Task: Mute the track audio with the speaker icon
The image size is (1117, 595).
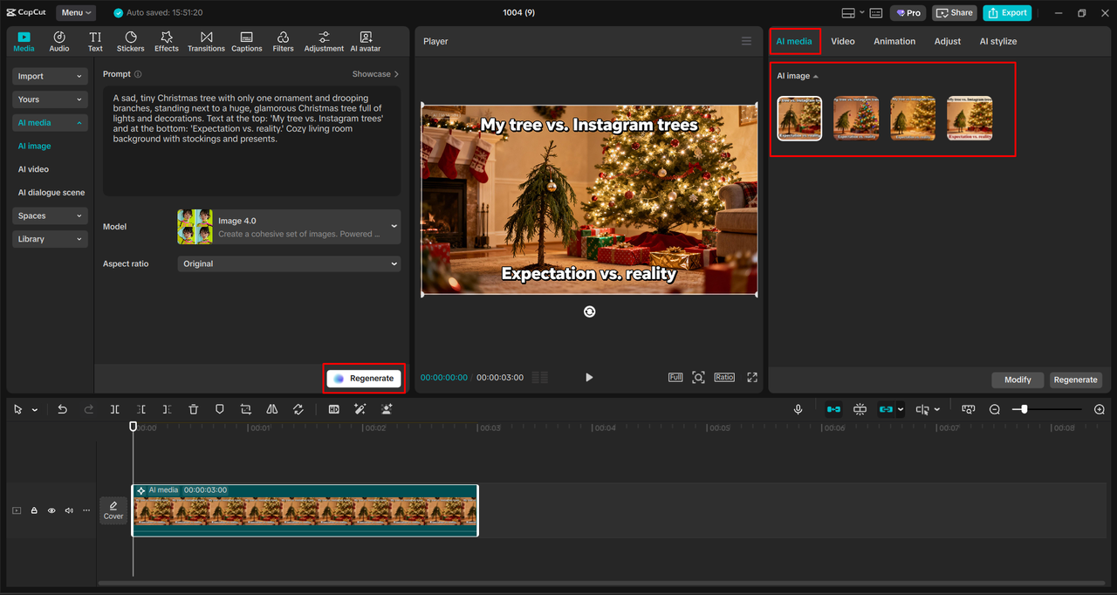Action: (68, 510)
